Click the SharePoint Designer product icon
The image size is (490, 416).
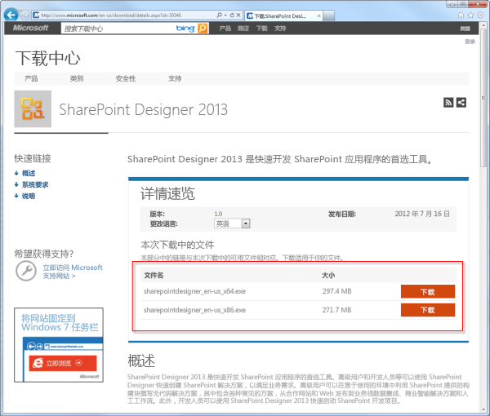[33, 108]
